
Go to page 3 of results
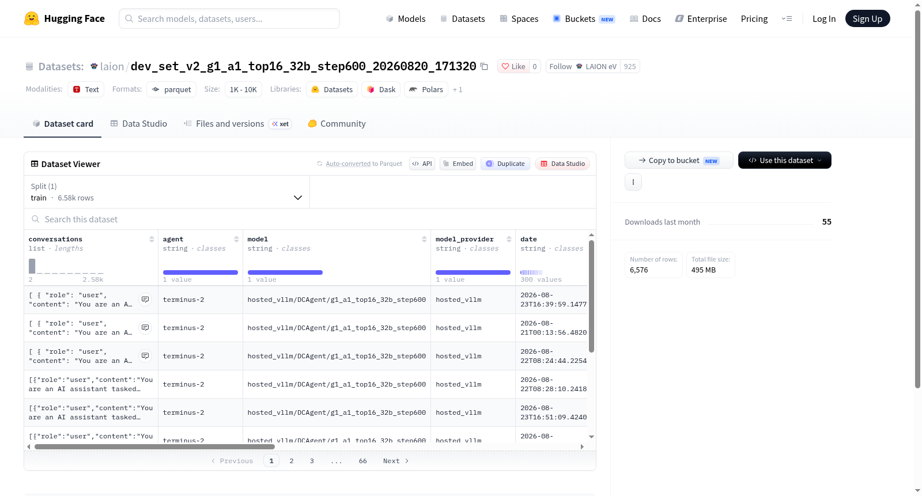click(x=312, y=461)
